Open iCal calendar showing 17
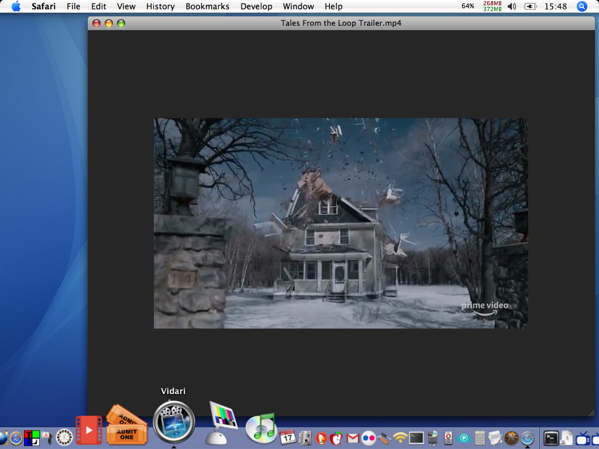Screen dimensions: 599x449 pos(288,437)
